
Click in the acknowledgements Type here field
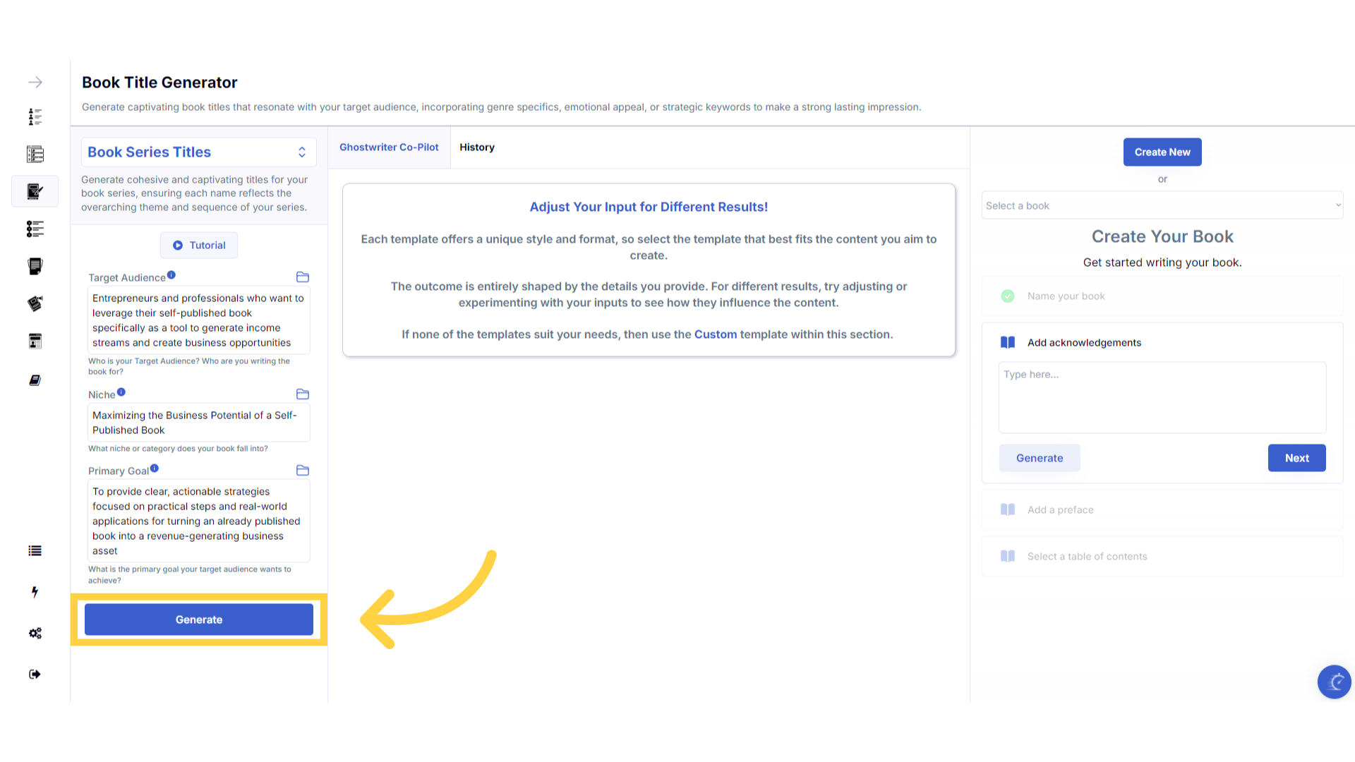pyautogui.click(x=1162, y=398)
